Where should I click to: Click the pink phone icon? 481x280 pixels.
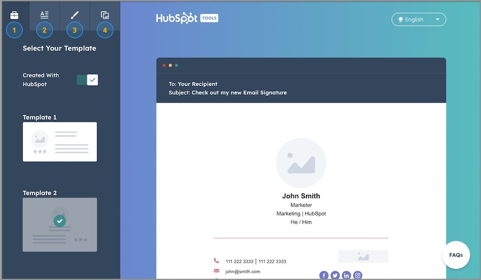(216, 261)
